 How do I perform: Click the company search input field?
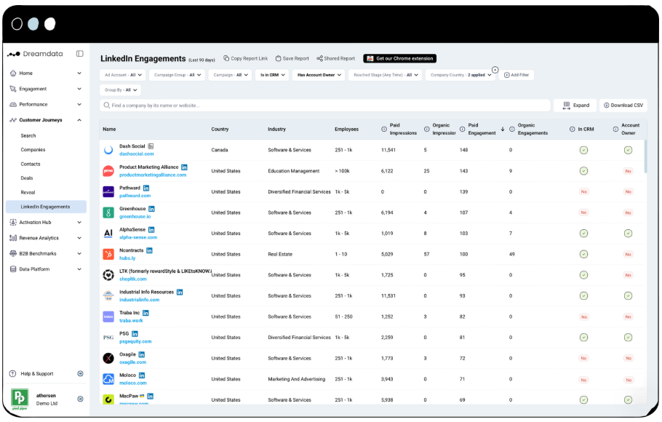[325, 105]
